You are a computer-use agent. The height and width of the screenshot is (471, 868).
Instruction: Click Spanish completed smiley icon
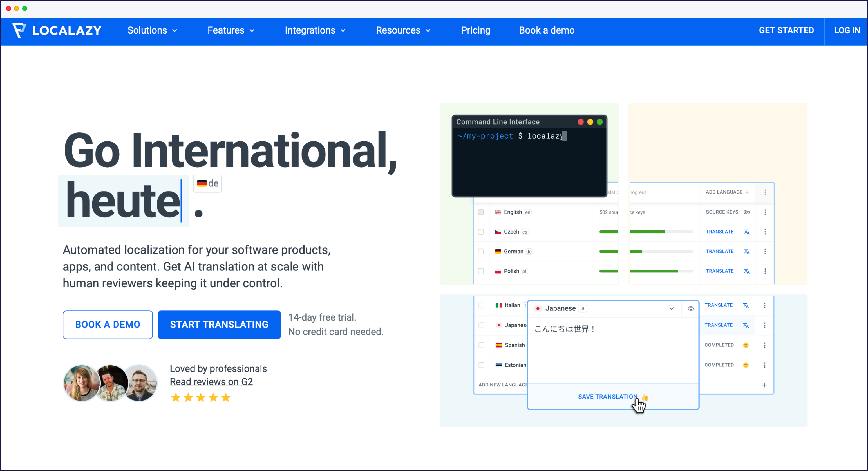pos(746,345)
